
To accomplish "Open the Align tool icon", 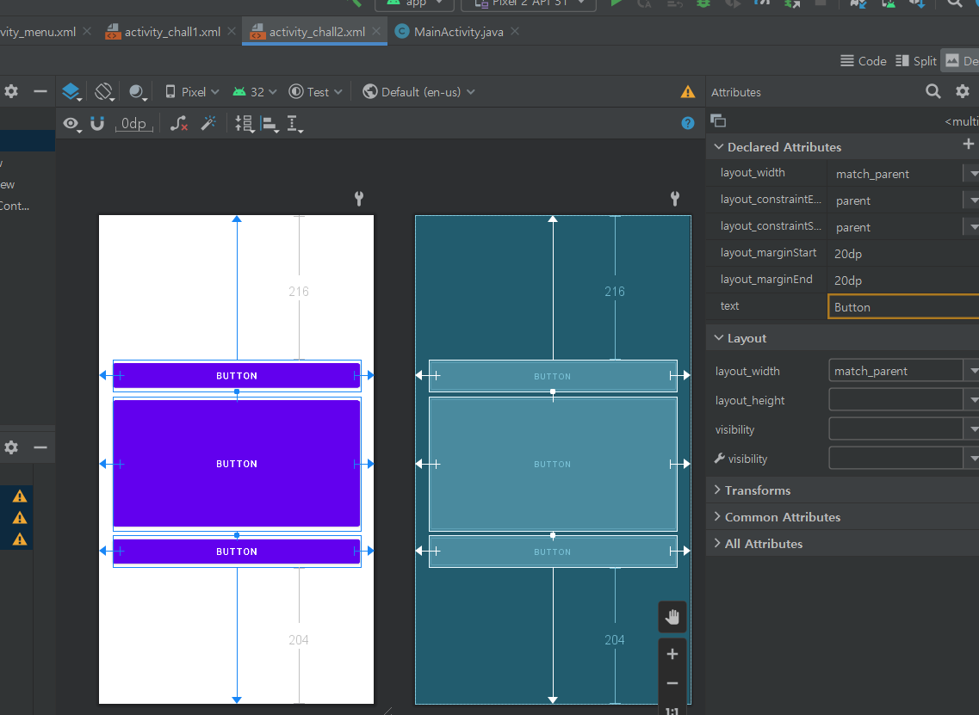I will pos(270,124).
